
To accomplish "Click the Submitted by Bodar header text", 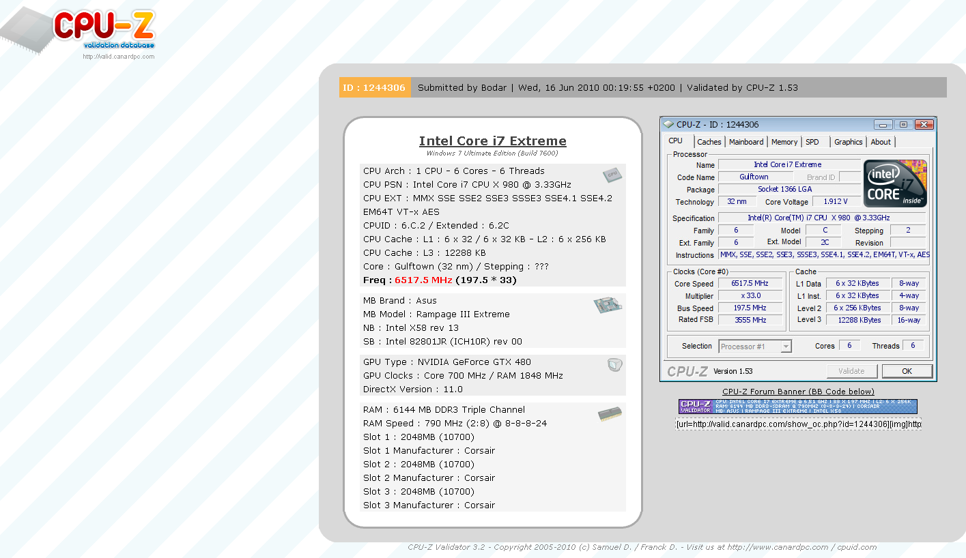I will click(462, 87).
